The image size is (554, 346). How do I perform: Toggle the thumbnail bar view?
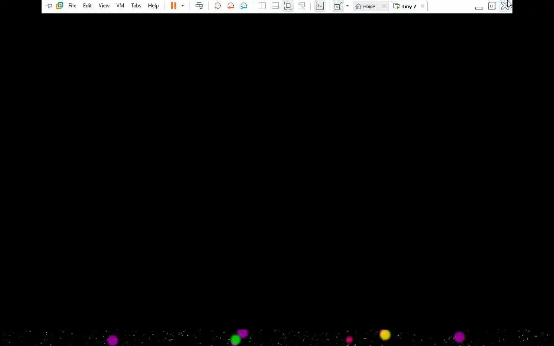tap(275, 6)
